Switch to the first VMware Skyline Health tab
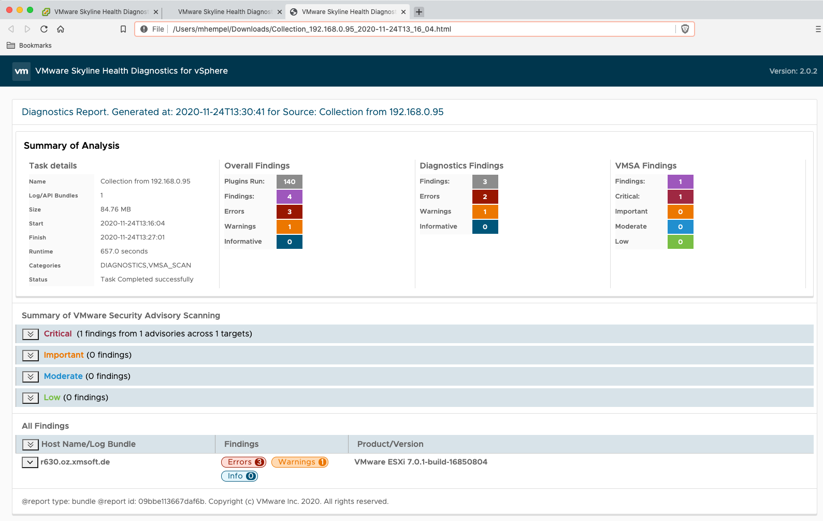This screenshot has width=823, height=521. click(101, 12)
